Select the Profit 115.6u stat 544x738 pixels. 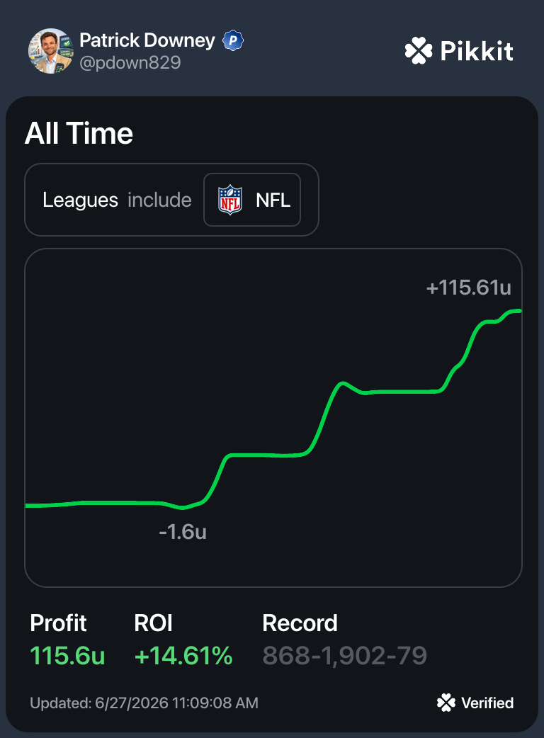(x=67, y=639)
